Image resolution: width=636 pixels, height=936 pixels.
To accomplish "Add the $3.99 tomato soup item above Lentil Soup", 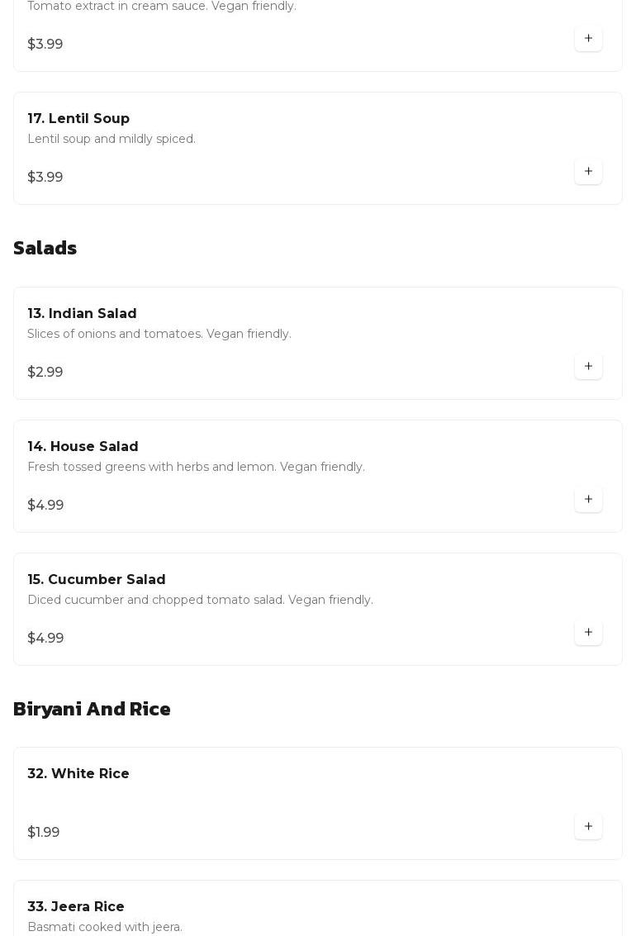I will [588, 39].
